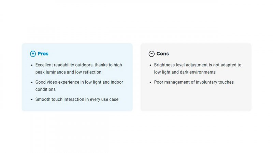
Task: Click the bullet dot before 'Excellent readability'
Action: [x=32, y=65]
